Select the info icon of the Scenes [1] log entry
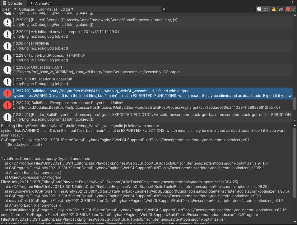This screenshot has width=297, height=225. 7,22
